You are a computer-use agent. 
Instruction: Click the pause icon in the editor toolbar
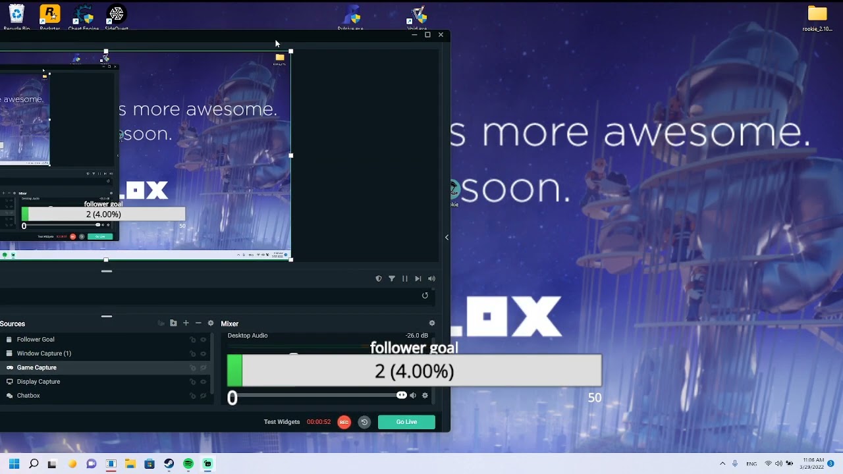(404, 278)
